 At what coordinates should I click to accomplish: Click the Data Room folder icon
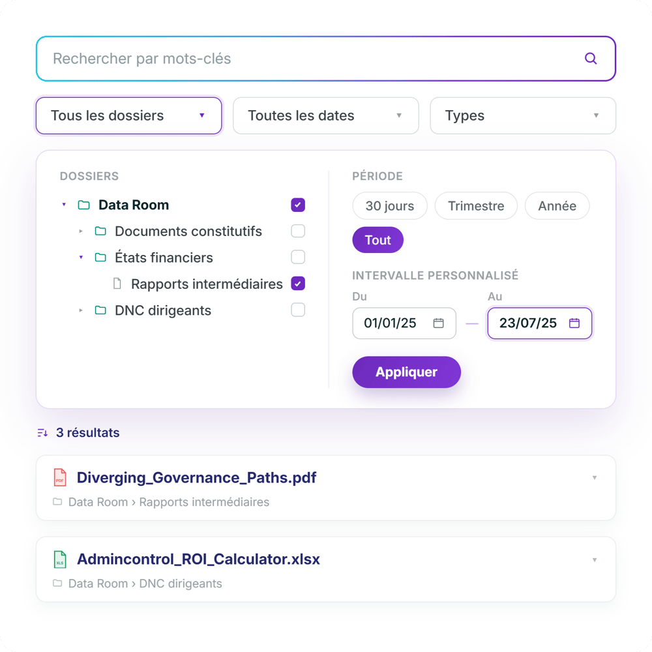[x=84, y=205]
